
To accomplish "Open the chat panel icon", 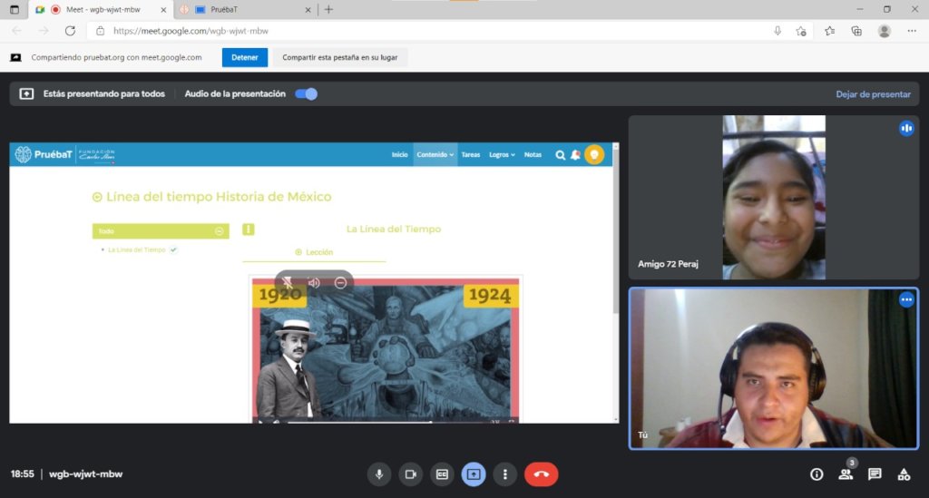I will 875,474.
